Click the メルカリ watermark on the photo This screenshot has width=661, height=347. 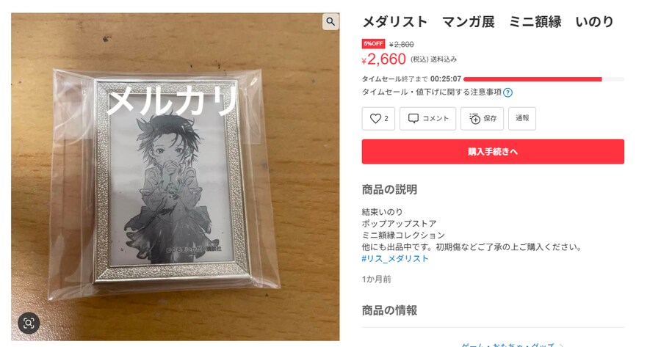173,101
